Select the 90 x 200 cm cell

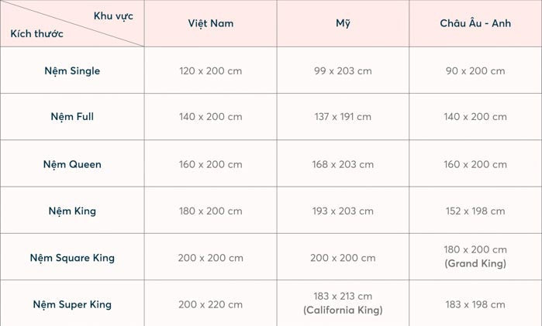[x=475, y=70]
